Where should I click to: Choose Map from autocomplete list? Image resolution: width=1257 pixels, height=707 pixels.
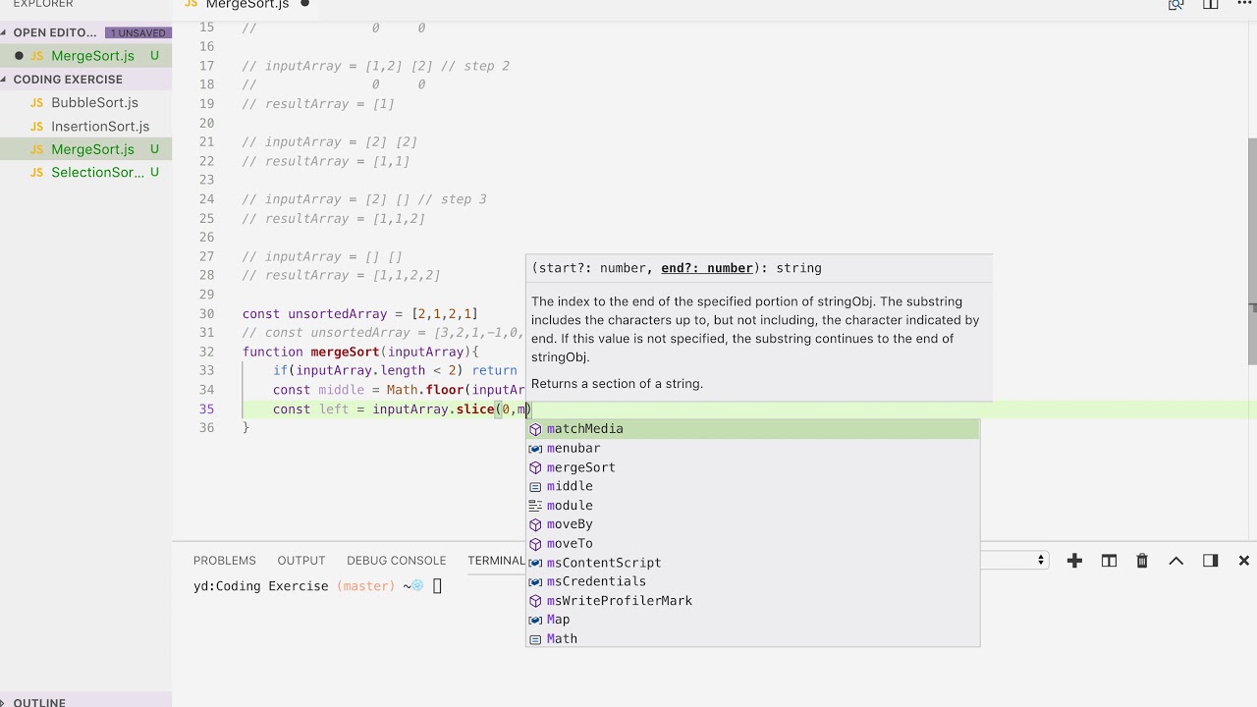tap(752, 620)
